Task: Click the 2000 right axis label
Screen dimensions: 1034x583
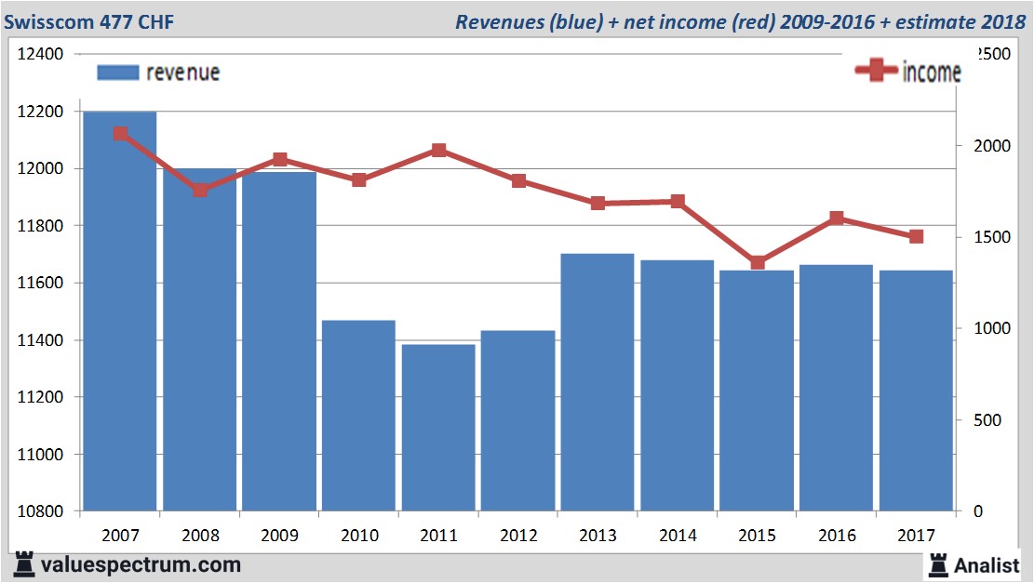Action: [992, 146]
